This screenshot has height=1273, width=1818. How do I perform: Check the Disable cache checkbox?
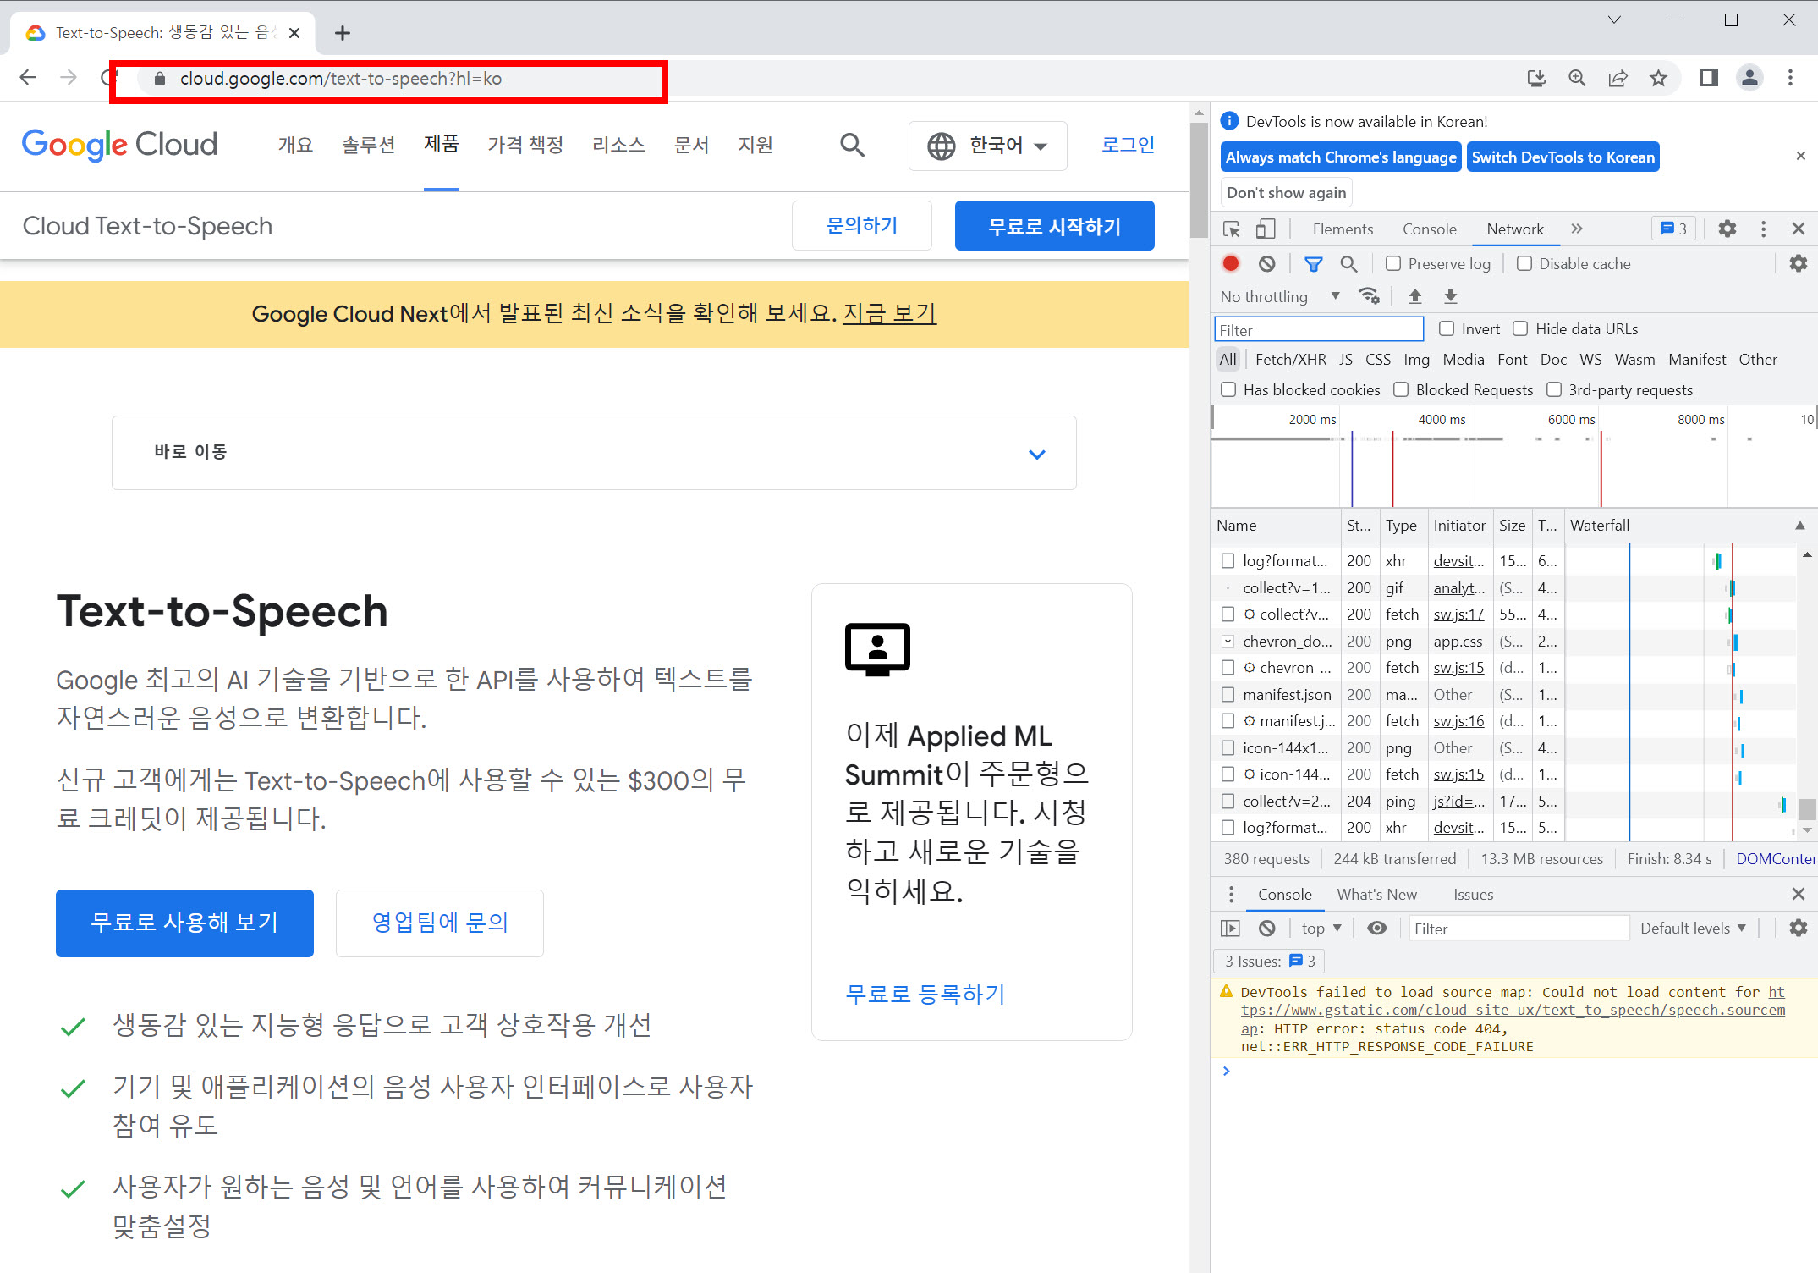1524,264
